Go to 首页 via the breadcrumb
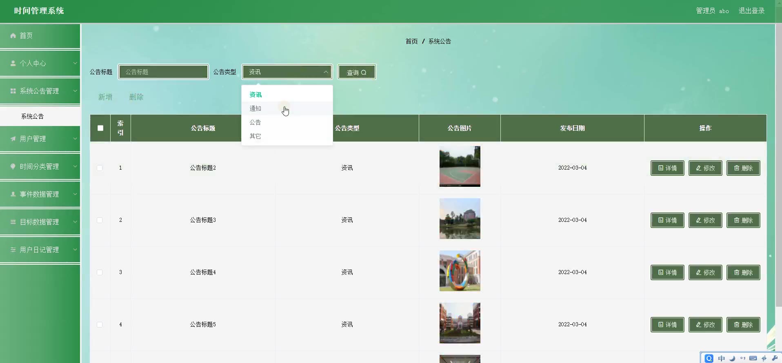 [x=411, y=41]
